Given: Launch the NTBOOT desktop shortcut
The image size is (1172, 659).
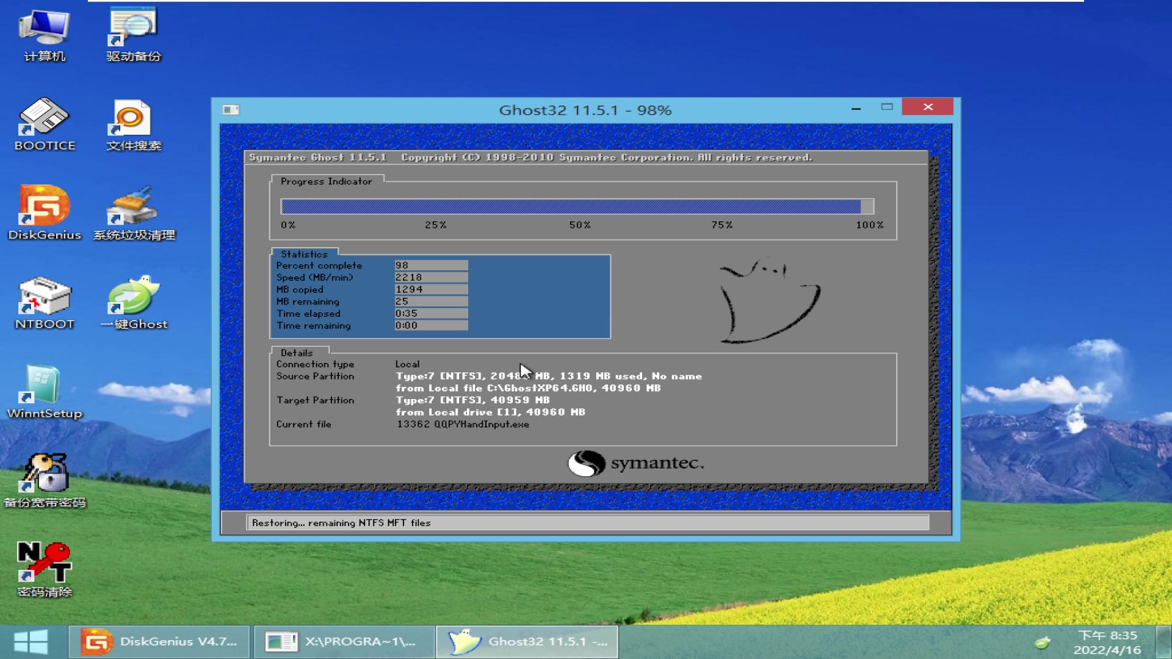Looking at the screenshot, I should click(45, 303).
